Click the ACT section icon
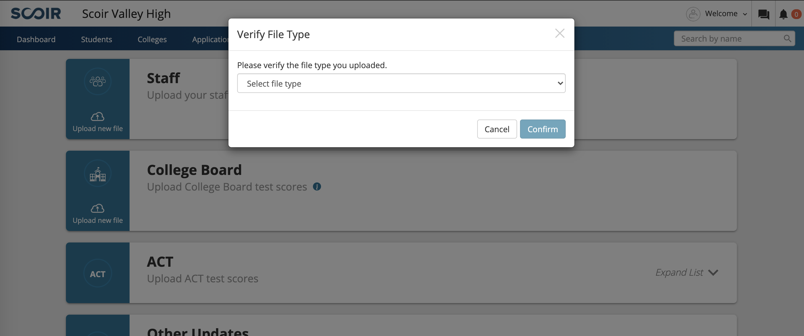Image resolution: width=804 pixels, height=336 pixels. coord(97,273)
